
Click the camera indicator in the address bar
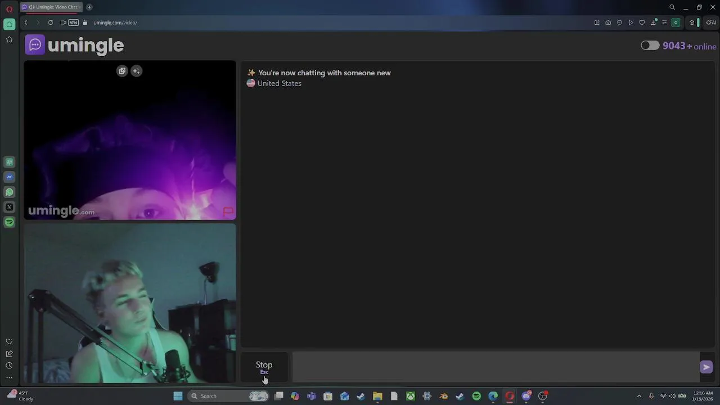pos(63,22)
